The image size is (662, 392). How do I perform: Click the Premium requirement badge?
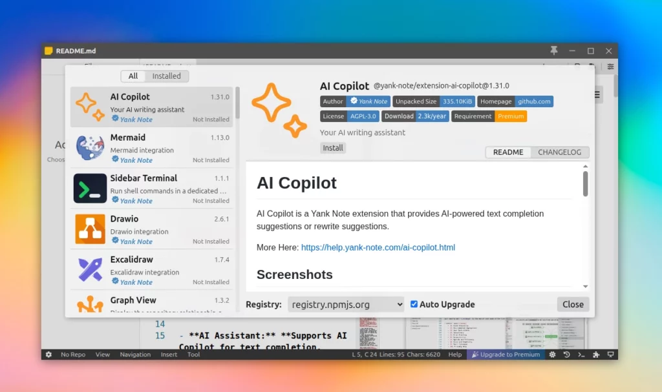tap(511, 116)
